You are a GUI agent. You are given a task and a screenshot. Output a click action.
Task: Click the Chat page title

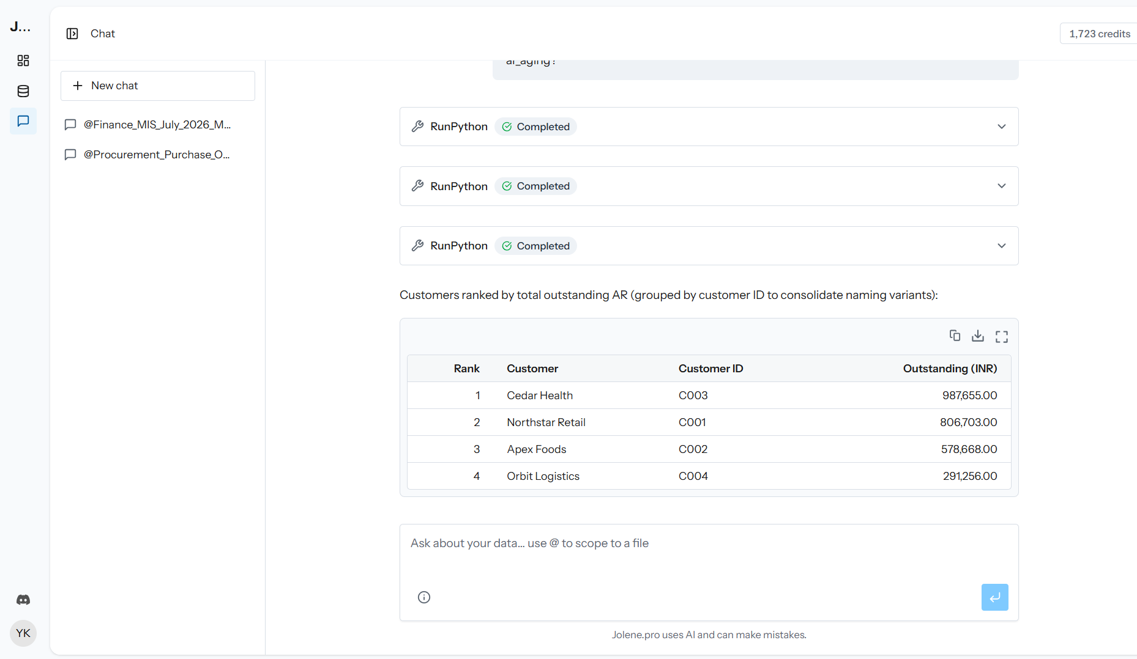pos(103,34)
